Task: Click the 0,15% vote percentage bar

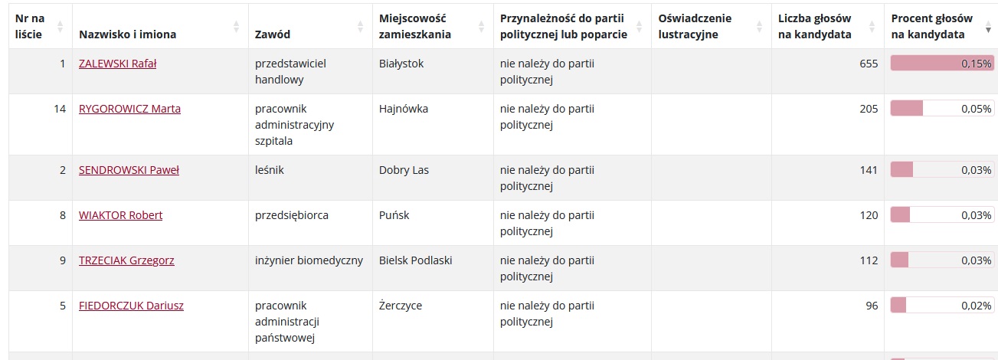Action: coord(942,64)
